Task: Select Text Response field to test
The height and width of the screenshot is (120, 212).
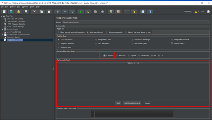Action: (58, 40)
